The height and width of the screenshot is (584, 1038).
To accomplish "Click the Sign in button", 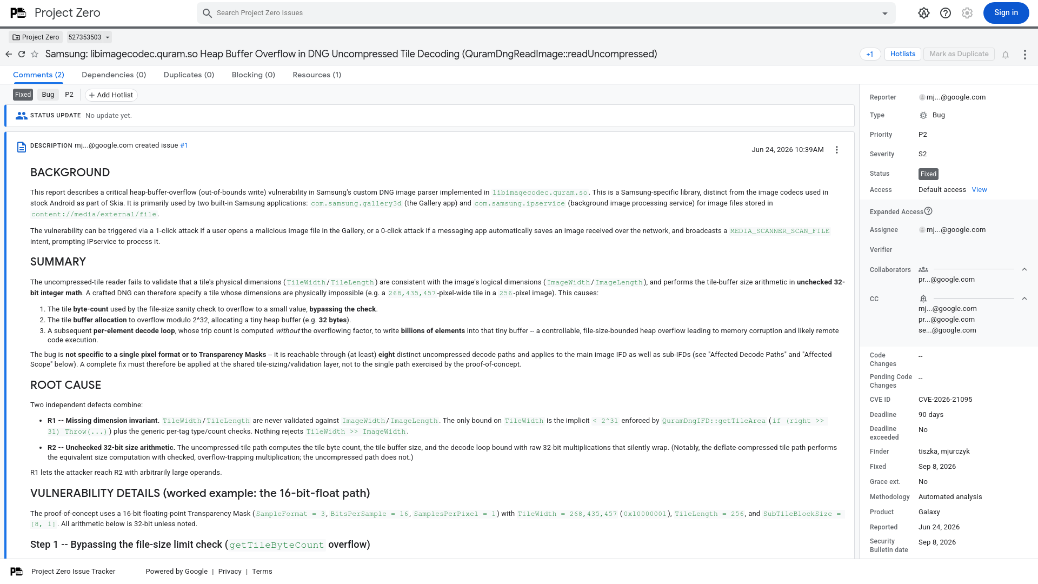I will pos(1006,13).
